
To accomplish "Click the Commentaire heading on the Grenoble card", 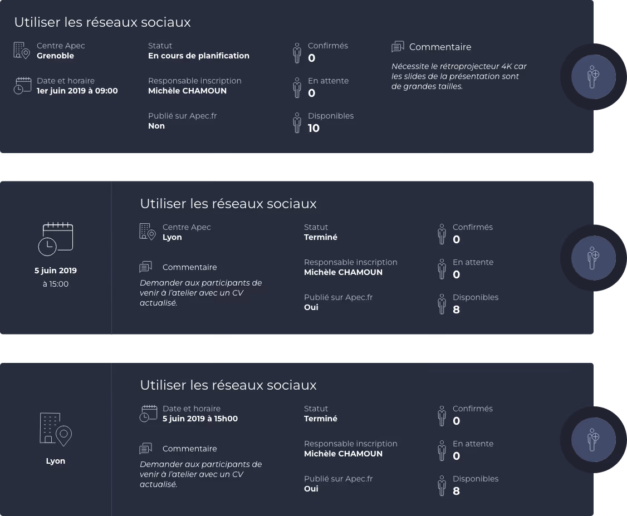I will click(440, 47).
